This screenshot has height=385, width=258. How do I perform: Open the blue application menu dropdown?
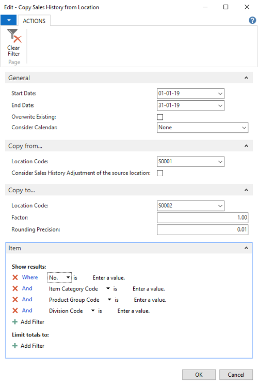(9, 20)
